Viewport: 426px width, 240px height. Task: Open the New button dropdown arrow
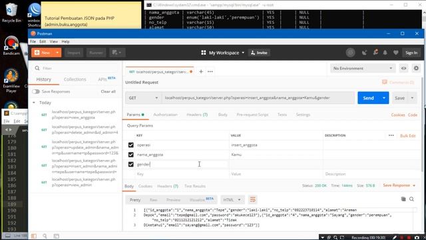(57, 53)
